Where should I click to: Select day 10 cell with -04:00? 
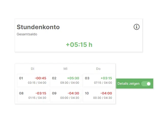(x=98, y=95)
